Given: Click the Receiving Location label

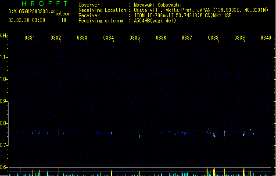Looking at the screenshot, I should click(102, 10).
